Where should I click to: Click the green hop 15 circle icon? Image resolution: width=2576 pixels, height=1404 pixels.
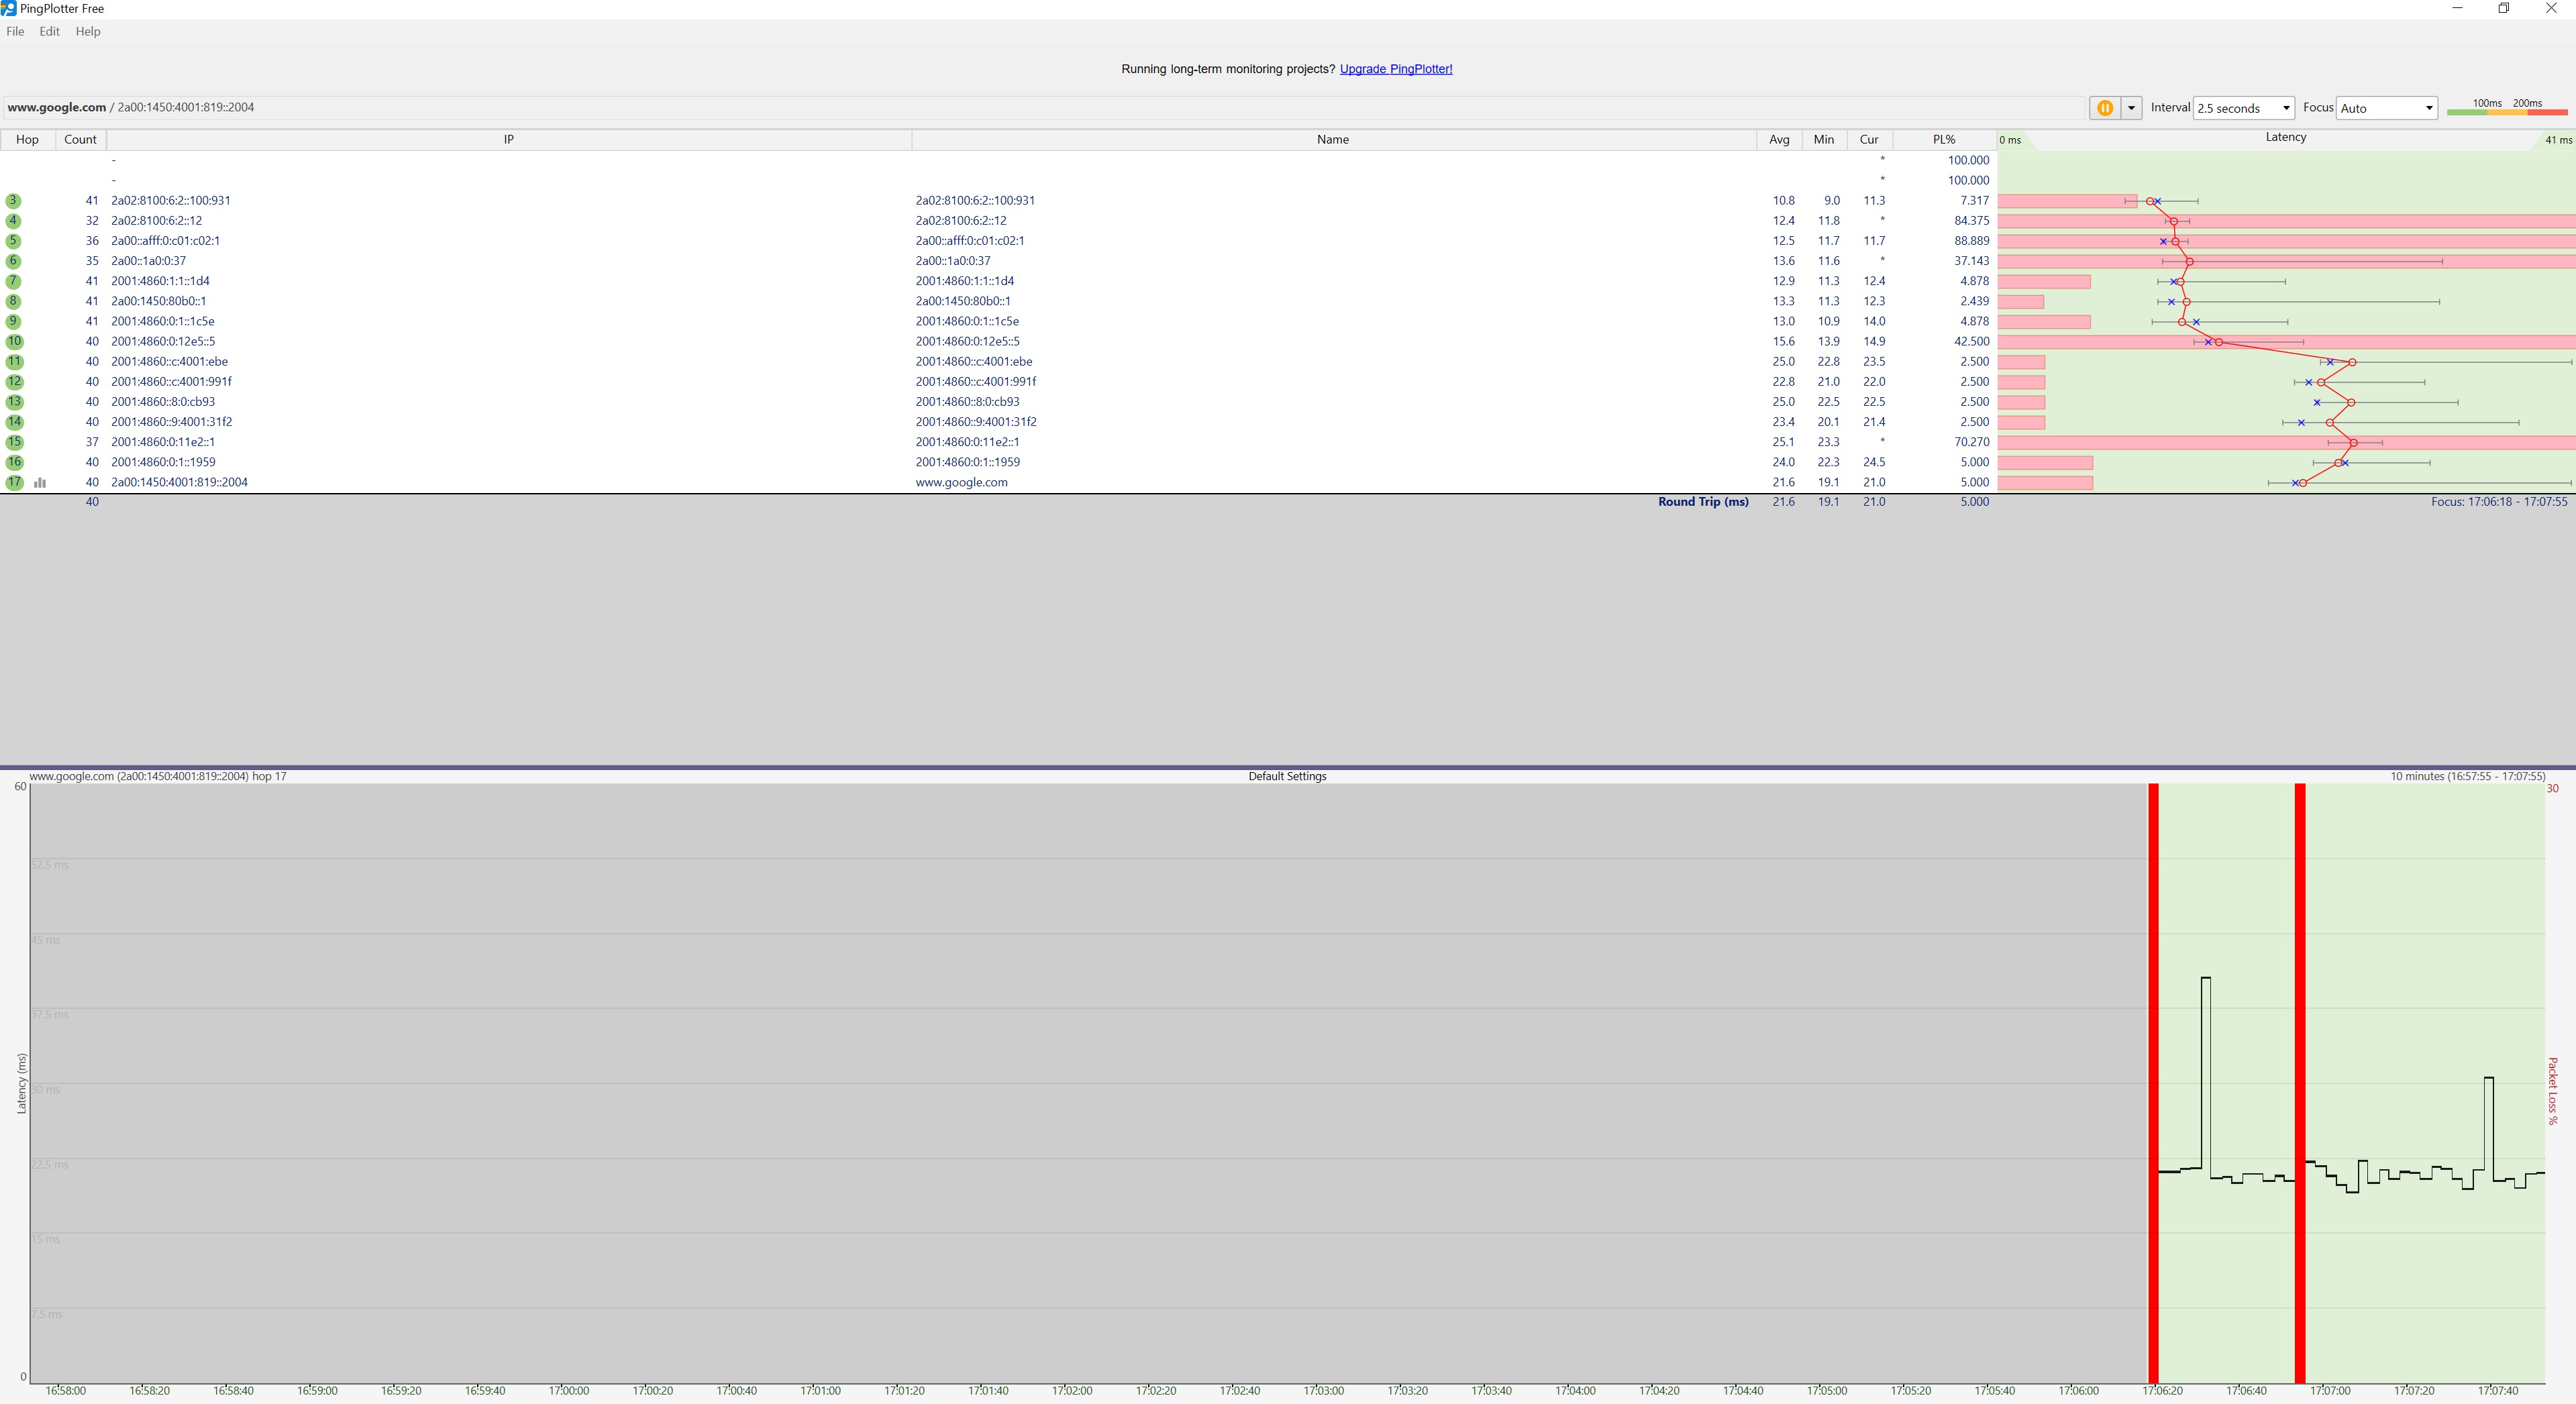coord(14,442)
